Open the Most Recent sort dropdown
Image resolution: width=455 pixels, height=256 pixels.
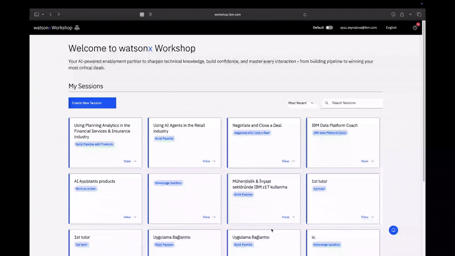301,103
